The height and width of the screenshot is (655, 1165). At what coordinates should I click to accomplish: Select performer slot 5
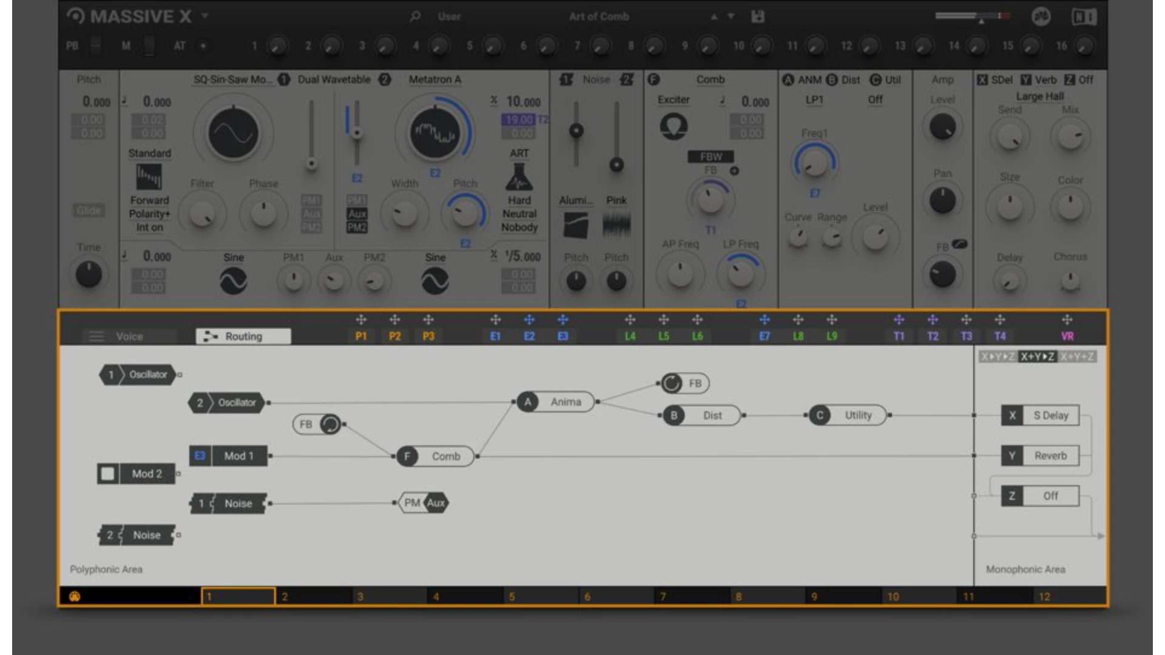[x=541, y=596]
